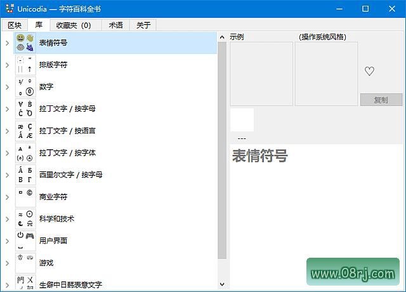Expand the 科学和技术 tree node
The width and height of the screenshot is (406, 292).
(x=7, y=219)
